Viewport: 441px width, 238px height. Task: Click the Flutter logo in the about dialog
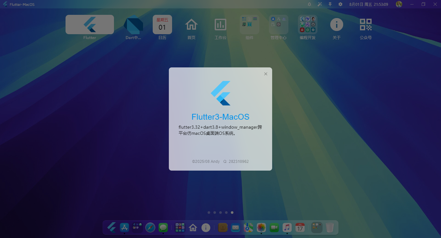tap(221, 93)
